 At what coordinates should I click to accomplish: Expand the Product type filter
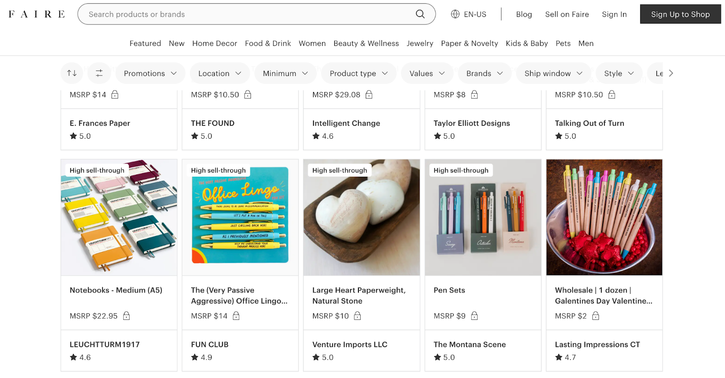coord(358,73)
